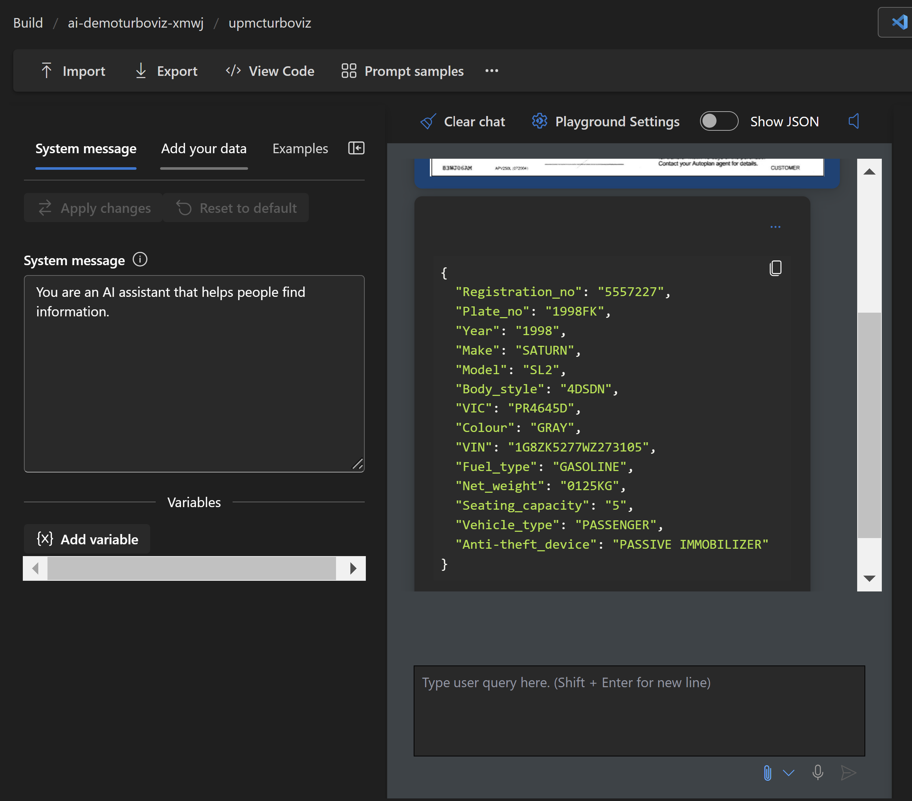Click the paperclip attachment icon
The image size is (912, 801).
coord(767,772)
